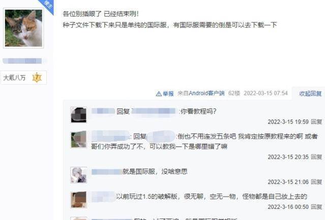Click the 举报 report link

(168, 94)
